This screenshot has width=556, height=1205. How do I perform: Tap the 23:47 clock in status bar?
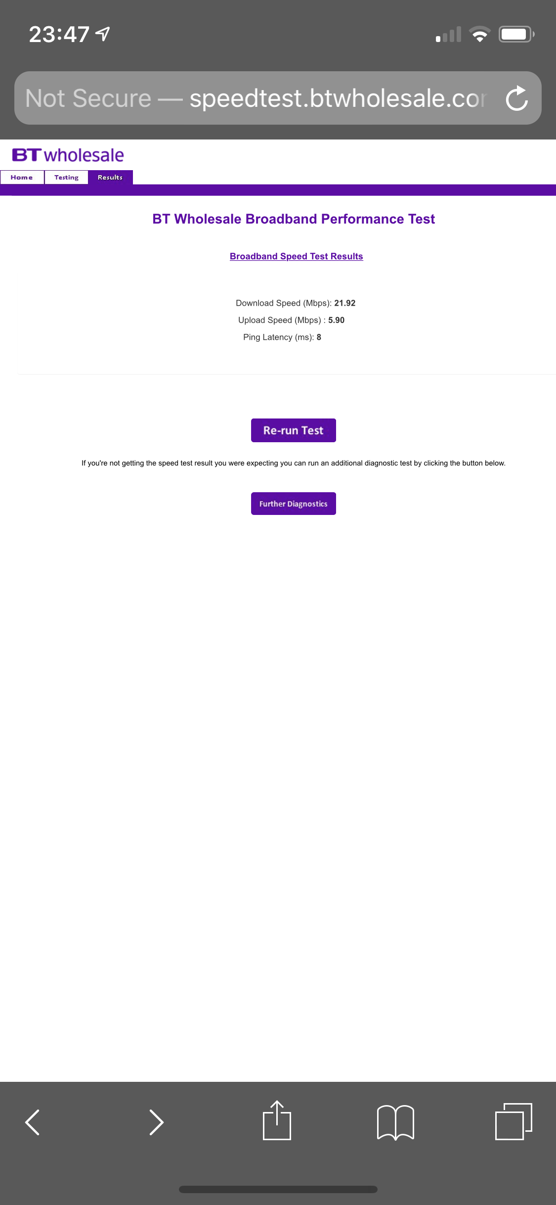[59, 34]
